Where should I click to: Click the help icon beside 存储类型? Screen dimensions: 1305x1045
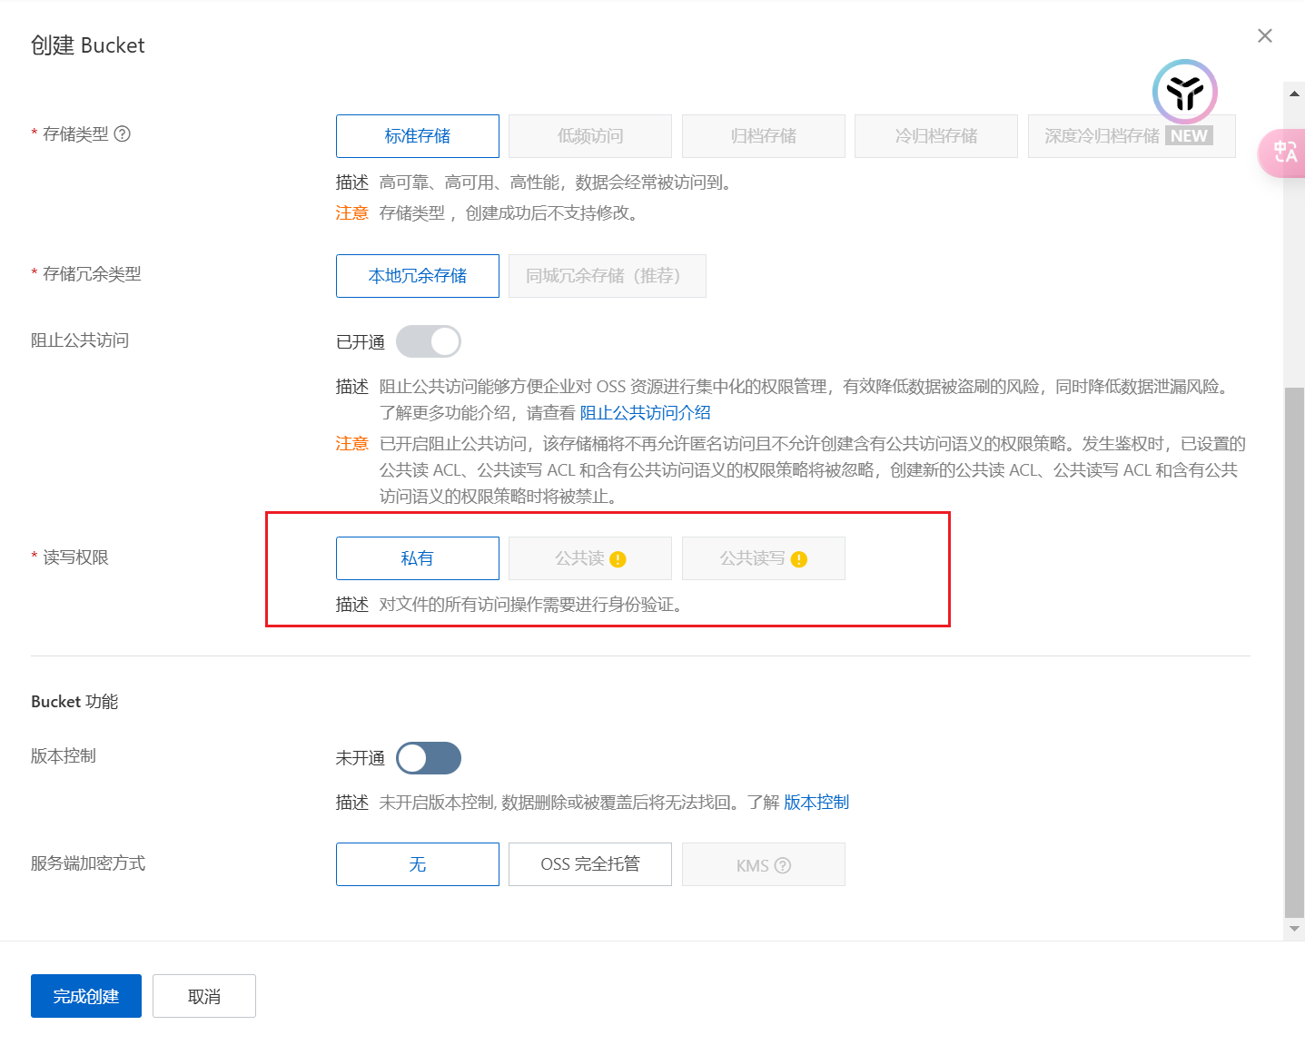pos(123,134)
